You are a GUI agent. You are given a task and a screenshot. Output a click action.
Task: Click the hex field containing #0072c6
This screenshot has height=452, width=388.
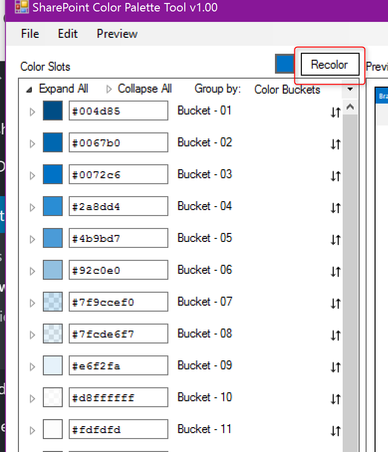click(x=118, y=174)
